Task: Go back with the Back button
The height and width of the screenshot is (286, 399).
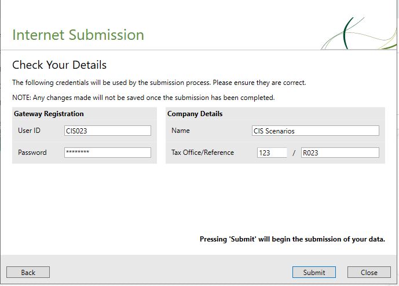Action: pos(28,272)
